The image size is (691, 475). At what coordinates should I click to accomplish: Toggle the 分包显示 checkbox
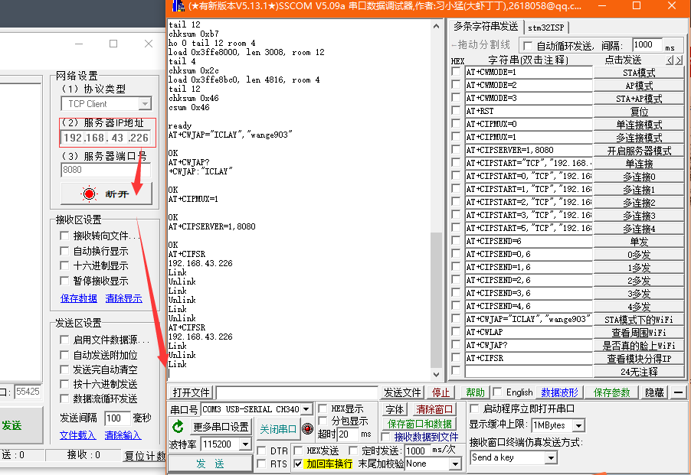click(323, 421)
